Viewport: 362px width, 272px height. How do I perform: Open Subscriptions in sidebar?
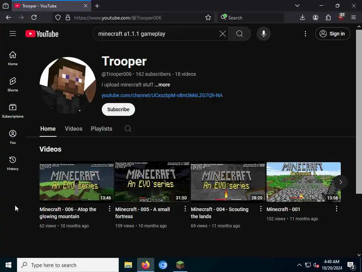pyautogui.click(x=13, y=111)
